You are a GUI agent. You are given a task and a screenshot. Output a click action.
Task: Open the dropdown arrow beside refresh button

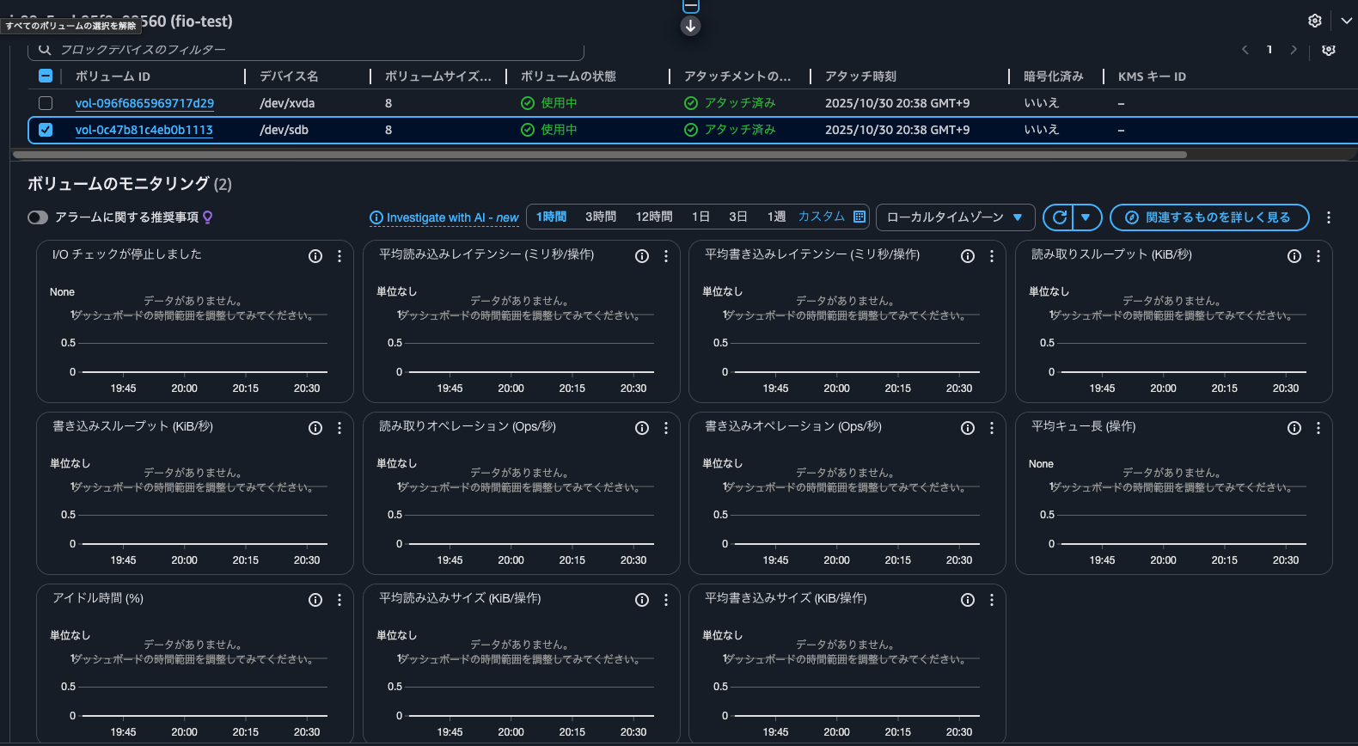click(1086, 217)
